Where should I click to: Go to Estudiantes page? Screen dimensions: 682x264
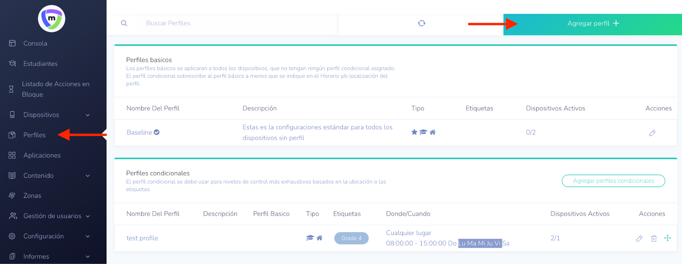pos(40,64)
